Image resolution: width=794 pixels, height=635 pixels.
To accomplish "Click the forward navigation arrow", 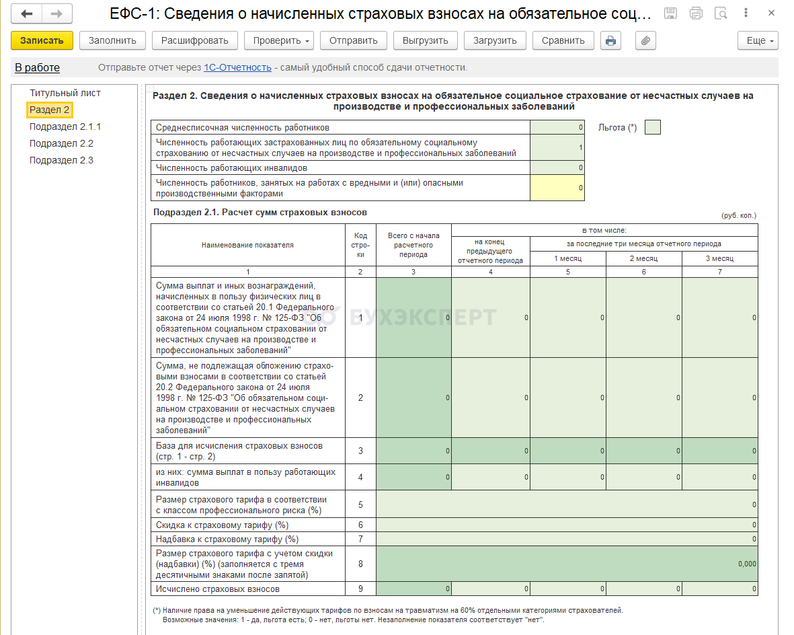I will [x=57, y=14].
